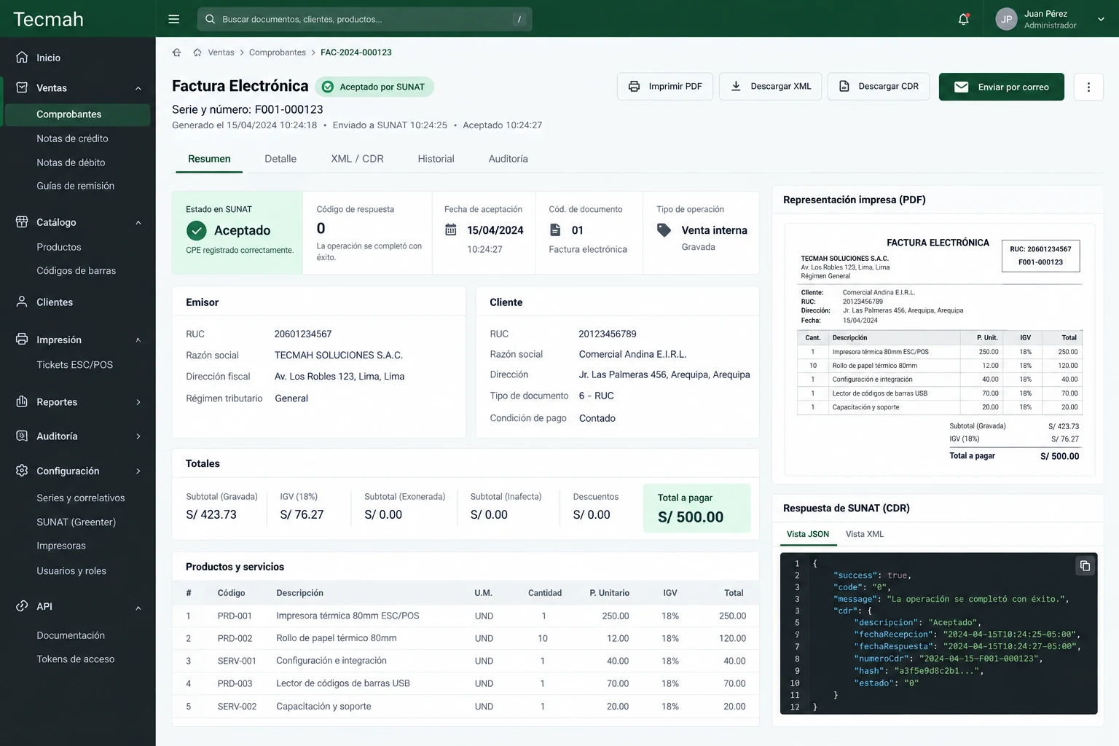This screenshot has width=1119, height=746.
Task: Click the Impresión printer icon in sidebar
Action: click(x=22, y=339)
